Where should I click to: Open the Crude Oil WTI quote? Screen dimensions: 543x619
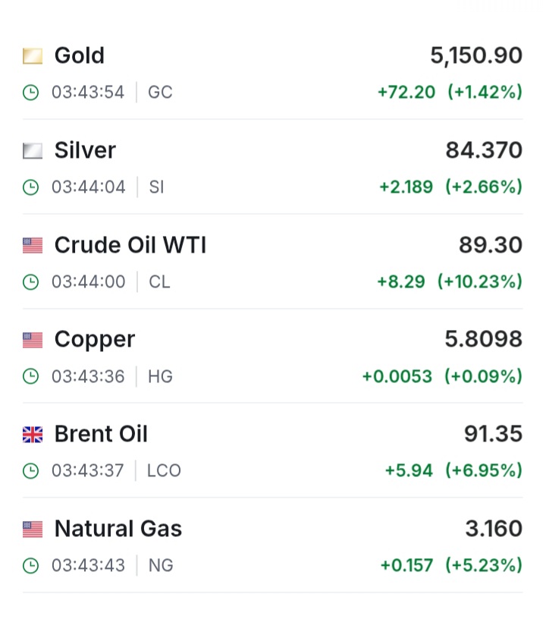pyautogui.click(x=130, y=246)
